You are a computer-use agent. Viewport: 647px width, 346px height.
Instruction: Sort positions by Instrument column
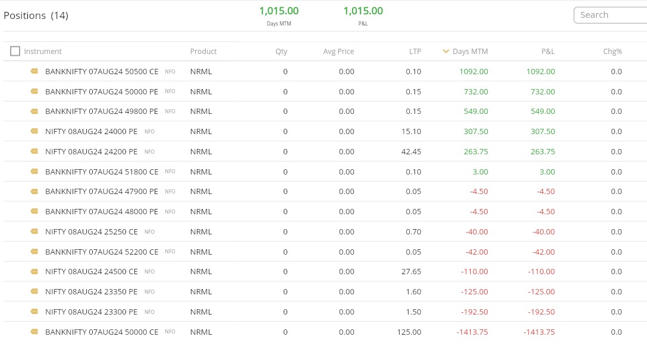click(x=43, y=52)
